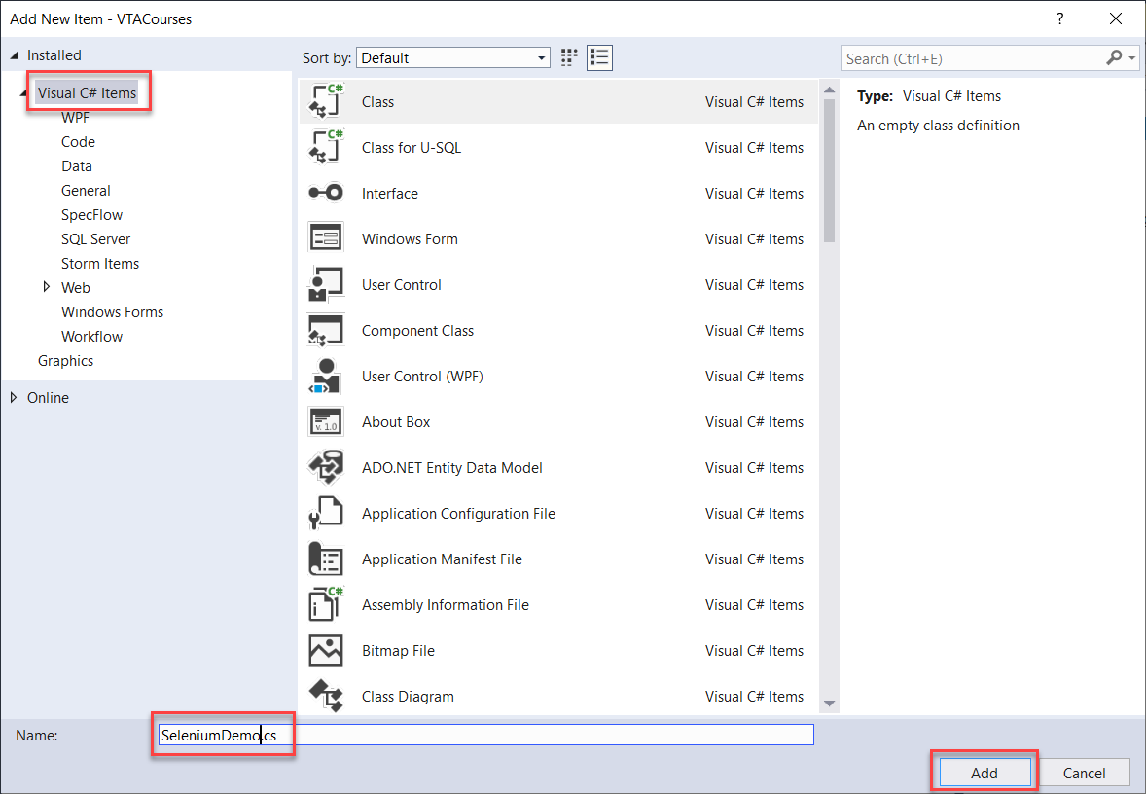This screenshot has height=794, width=1146.
Task: Select Visual C# Items in the tree
Action: pyautogui.click(x=87, y=92)
